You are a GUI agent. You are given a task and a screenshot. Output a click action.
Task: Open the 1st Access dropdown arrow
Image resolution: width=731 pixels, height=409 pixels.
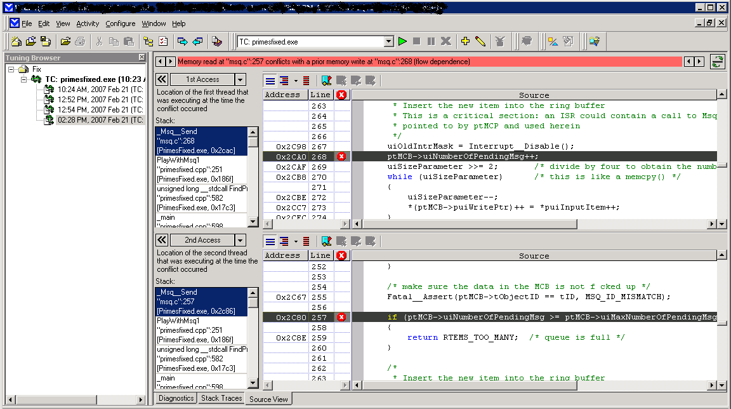pos(240,79)
